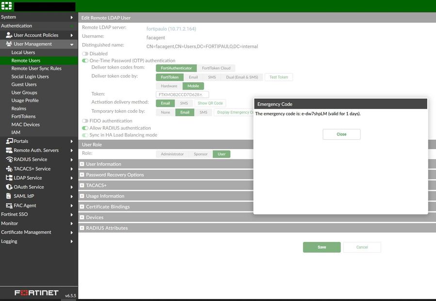Close the Emergency Code dialog

(341, 134)
